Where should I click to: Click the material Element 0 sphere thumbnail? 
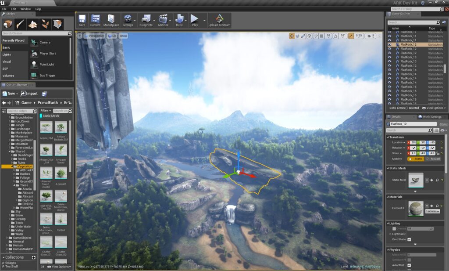pos(416,209)
